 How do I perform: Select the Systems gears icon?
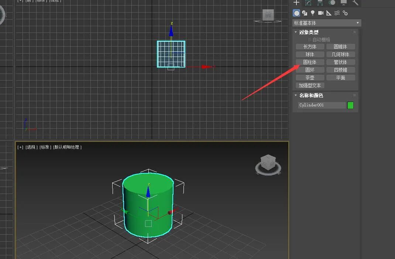click(x=346, y=13)
